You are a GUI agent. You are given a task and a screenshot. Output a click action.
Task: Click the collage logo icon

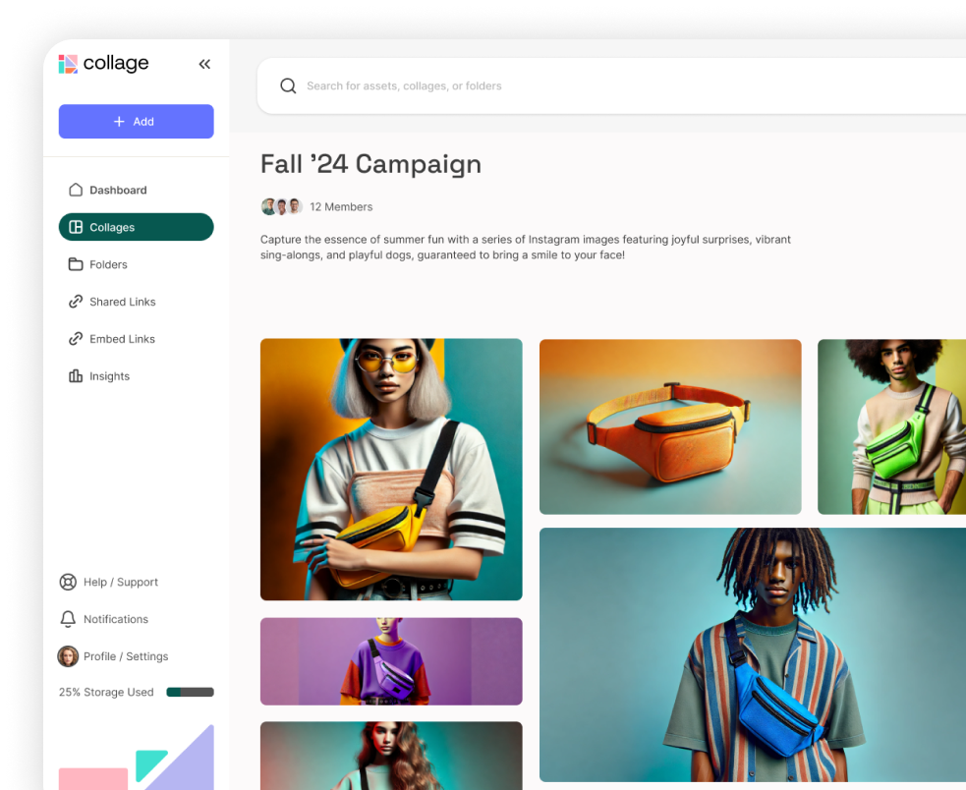68,63
